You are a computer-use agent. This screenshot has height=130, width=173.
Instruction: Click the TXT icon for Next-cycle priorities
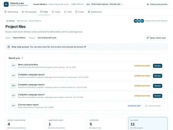13,66
